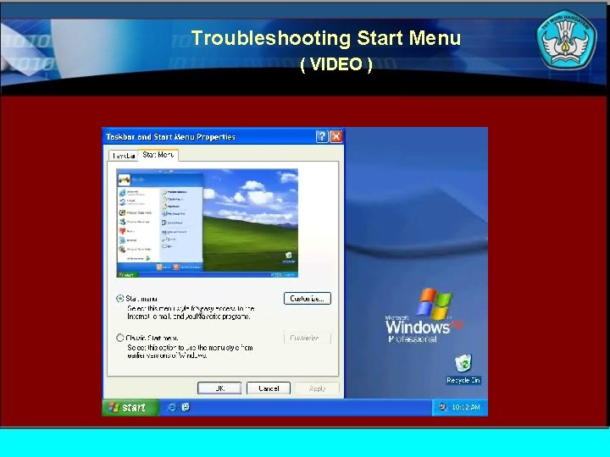Click the Show Desktop quick launch icon
This screenshot has width=610, height=457.
click(x=186, y=407)
